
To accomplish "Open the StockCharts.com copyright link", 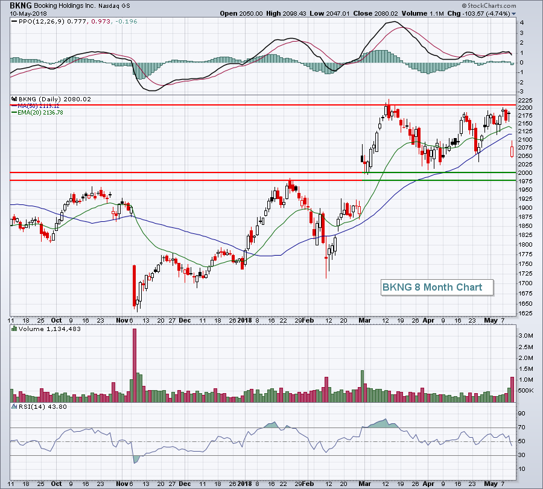I will 489,5.
